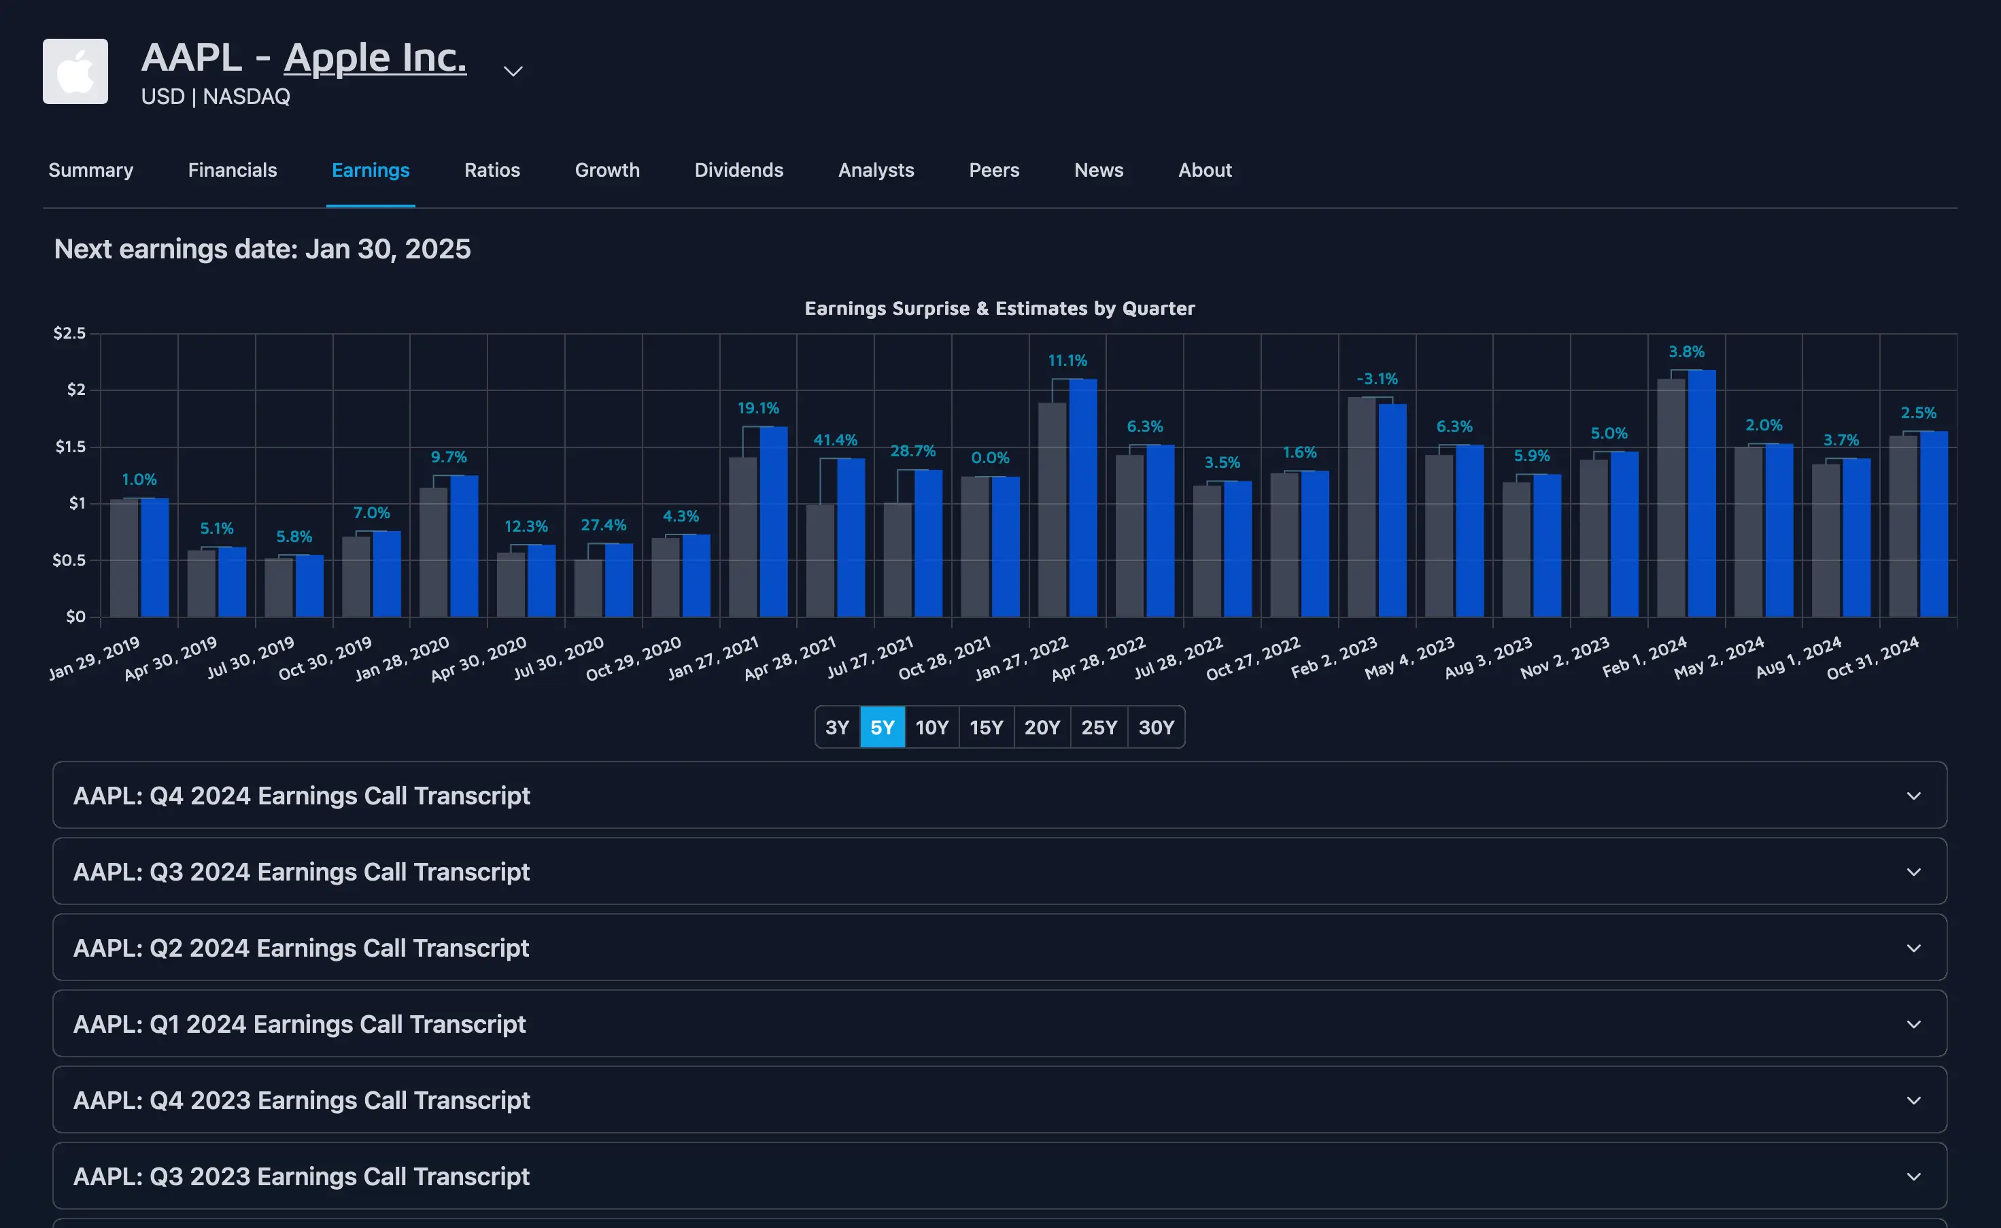Click the -3.1% surprise label
The height and width of the screenshot is (1228, 2001).
click(1378, 379)
